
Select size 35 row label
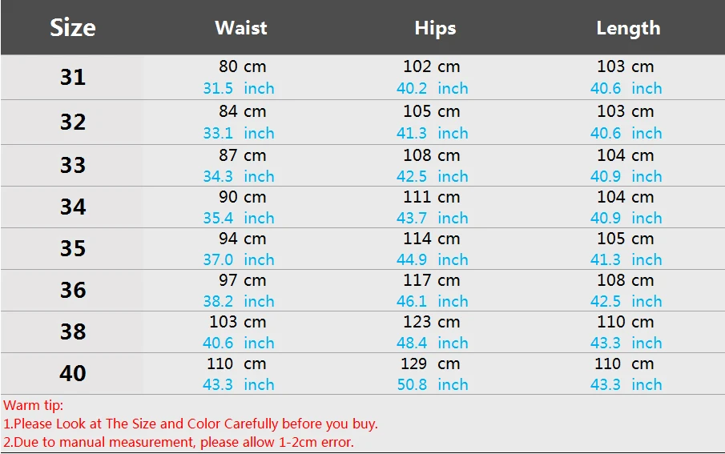click(x=73, y=248)
